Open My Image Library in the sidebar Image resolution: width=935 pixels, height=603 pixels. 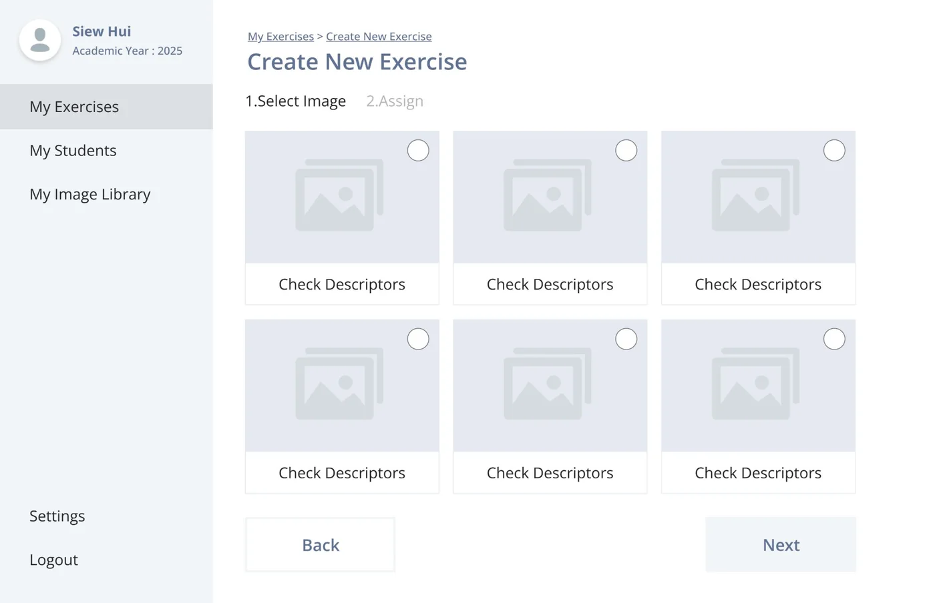coord(90,195)
